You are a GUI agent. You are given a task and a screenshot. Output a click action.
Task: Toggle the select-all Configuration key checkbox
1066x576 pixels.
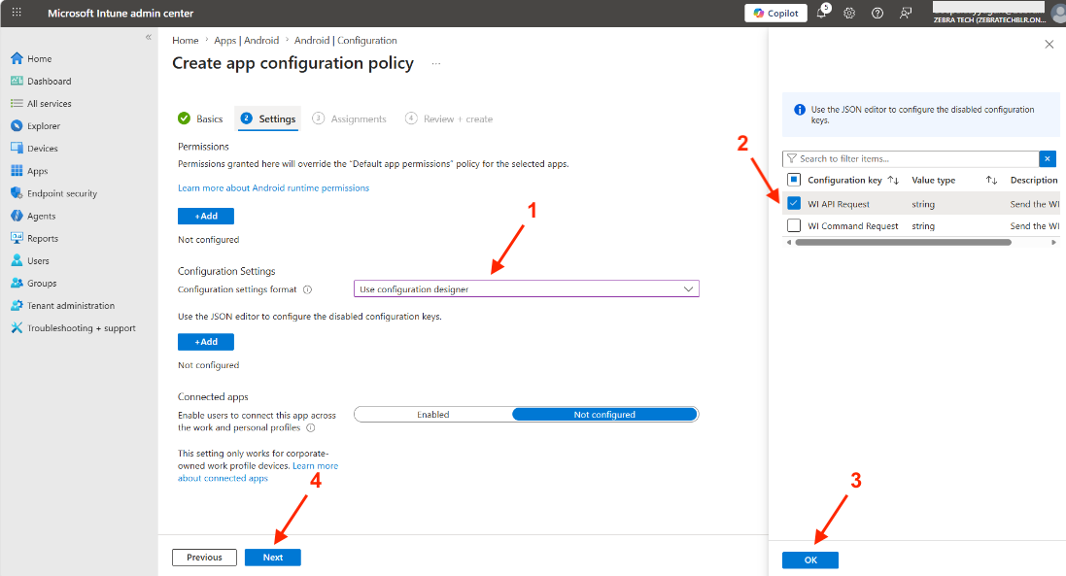793,180
